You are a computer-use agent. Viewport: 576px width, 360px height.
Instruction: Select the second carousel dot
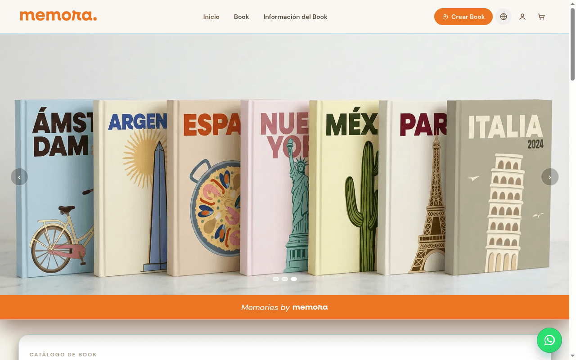click(x=285, y=279)
